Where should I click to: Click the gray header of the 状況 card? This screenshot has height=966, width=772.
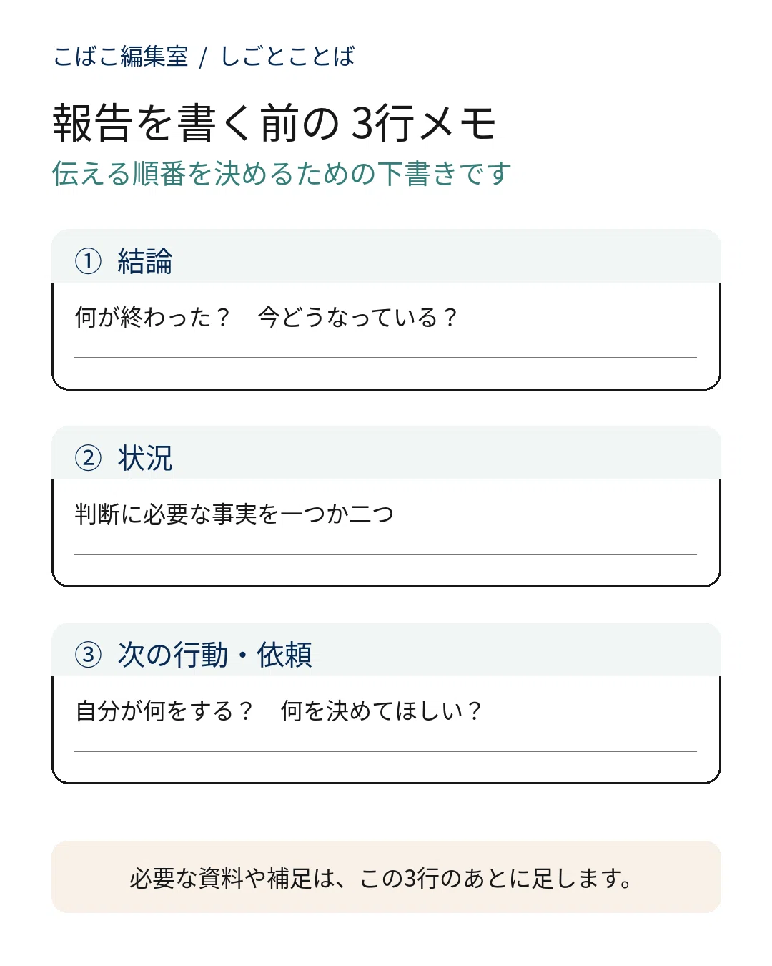pos(386,453)
